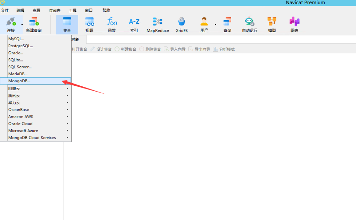Expand the Amazon AWS submenu
The width and height of the screenshot is (356, 220).
pos(38,117)
